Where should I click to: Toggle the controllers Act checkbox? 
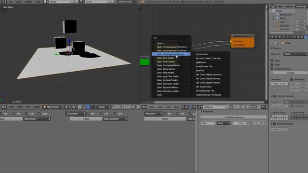tap(102, 113)
